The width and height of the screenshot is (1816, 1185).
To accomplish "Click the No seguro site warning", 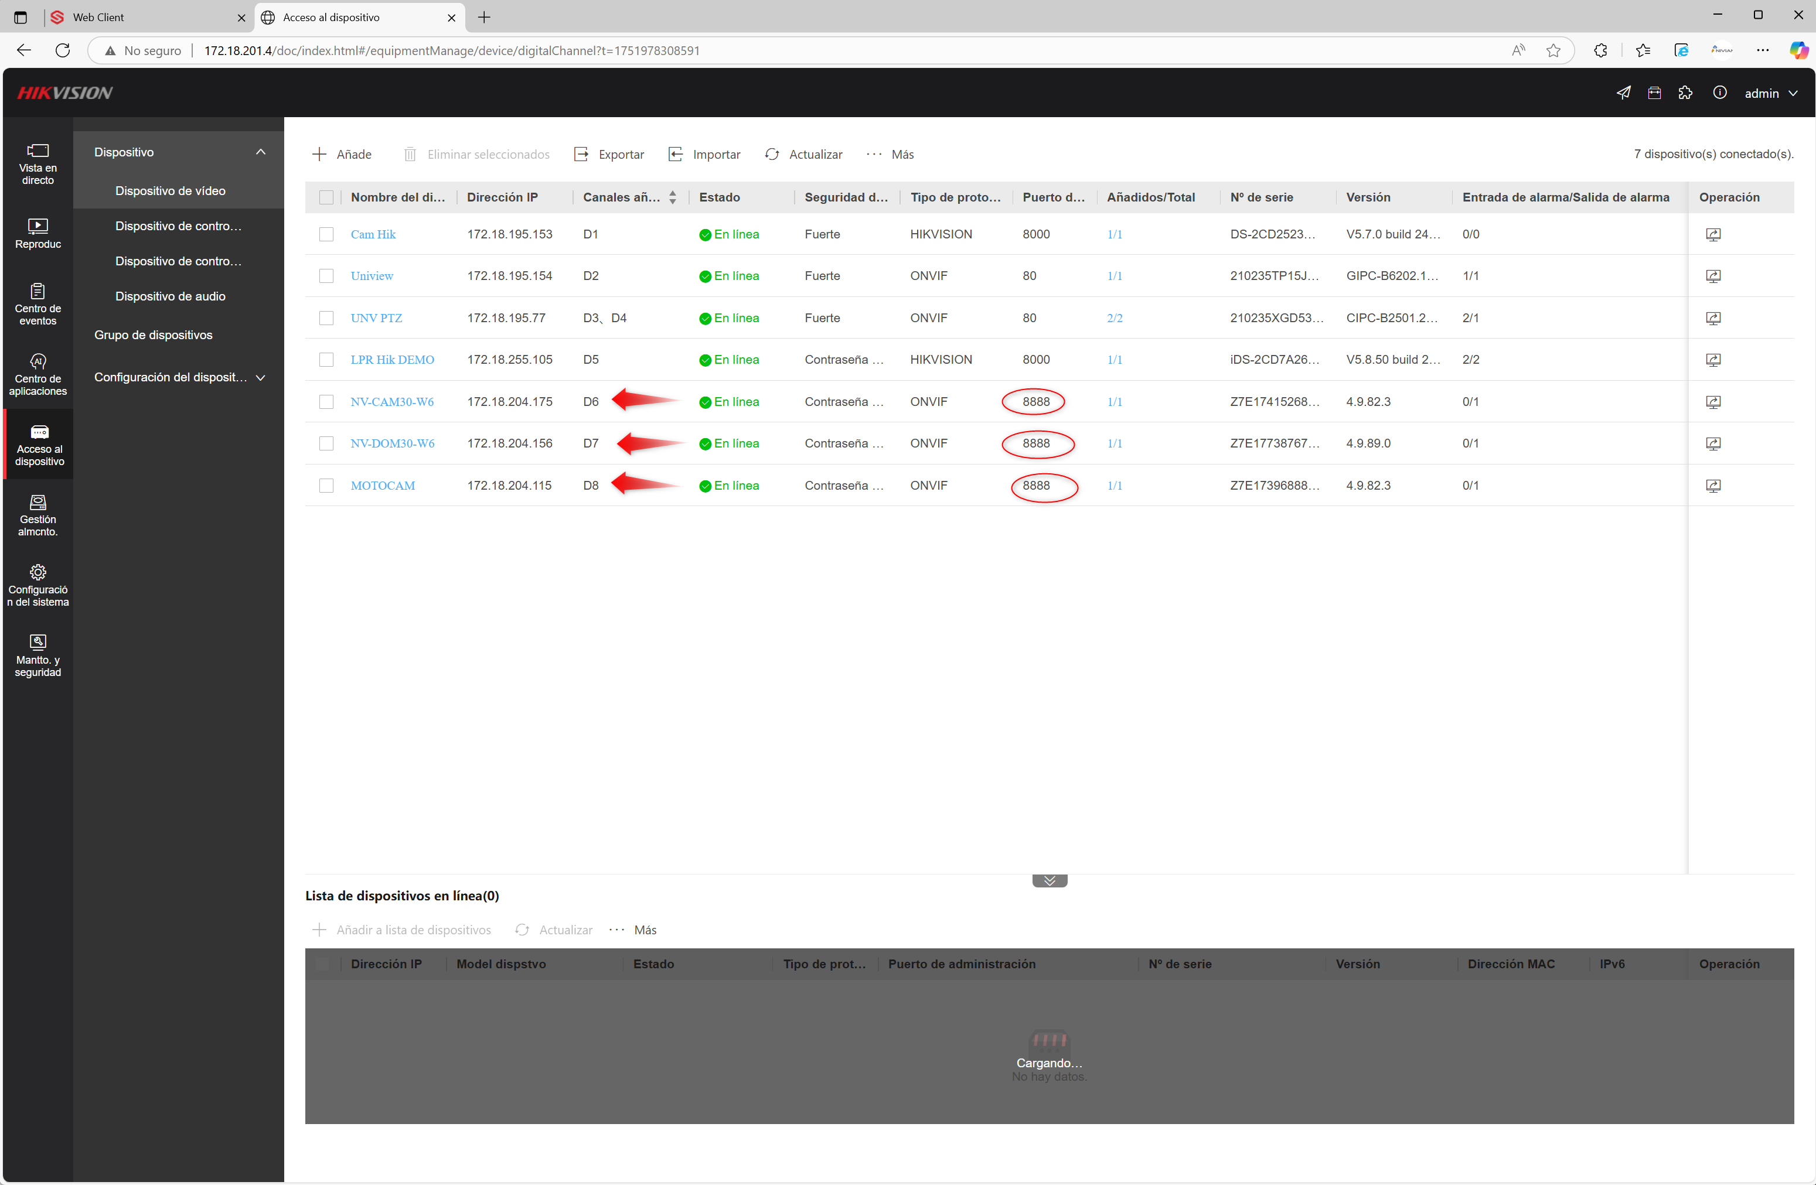I will [x=144, y=50].
